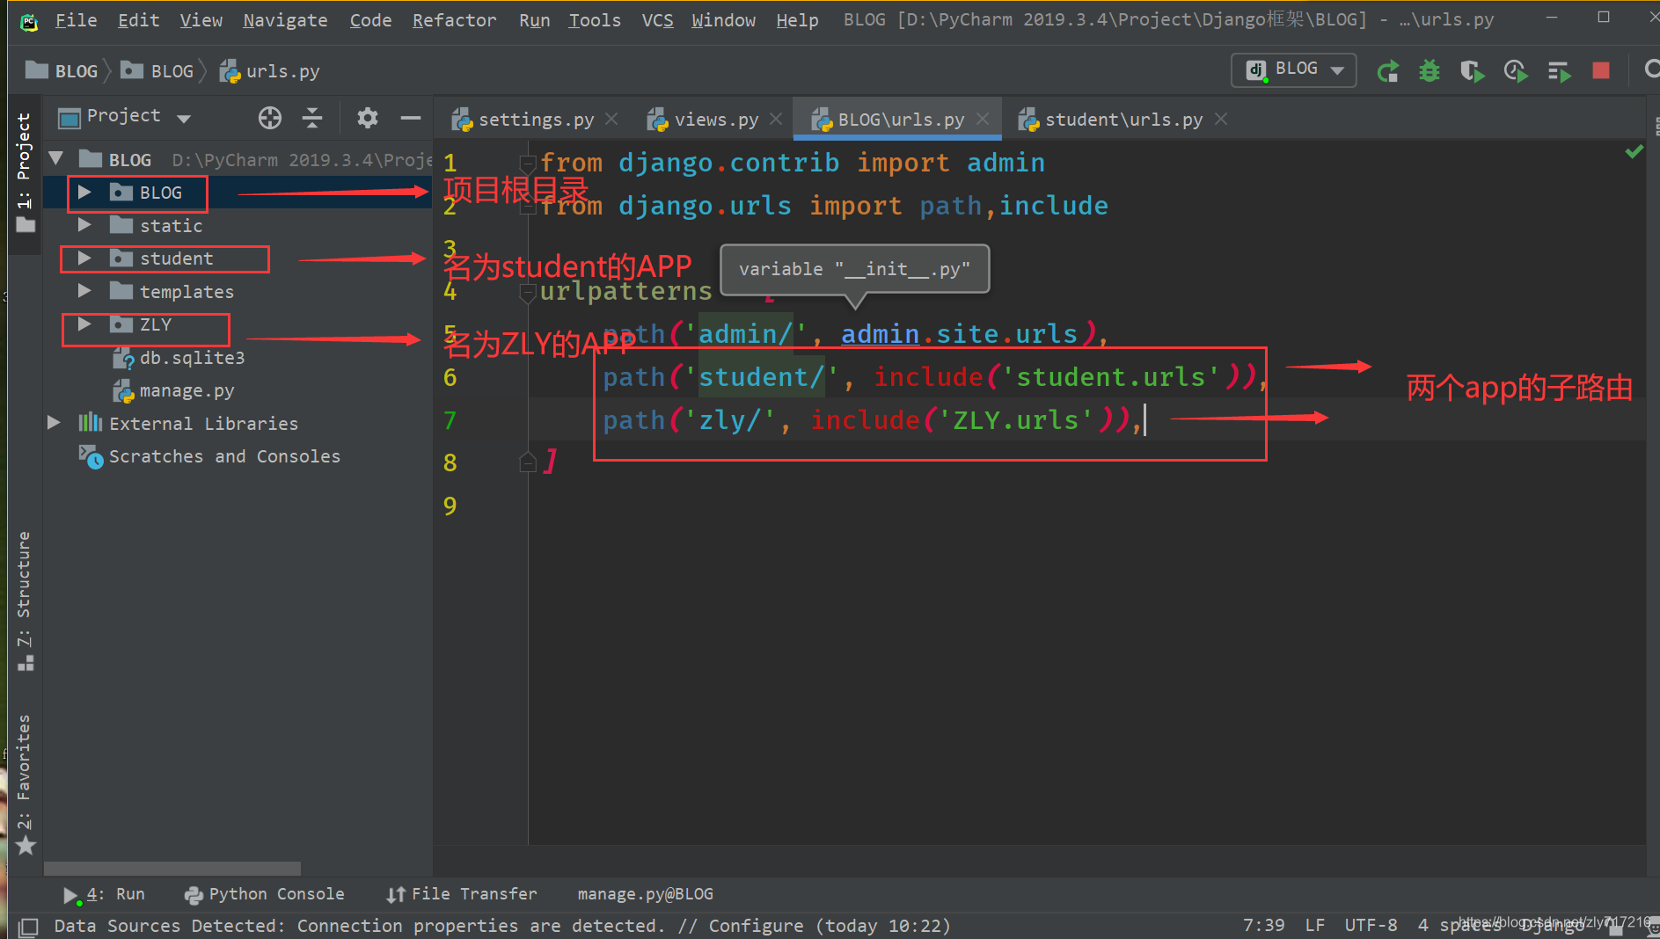Open the Navigate menu
This screenshot has height=939, width=1660.
click(285, 19)
